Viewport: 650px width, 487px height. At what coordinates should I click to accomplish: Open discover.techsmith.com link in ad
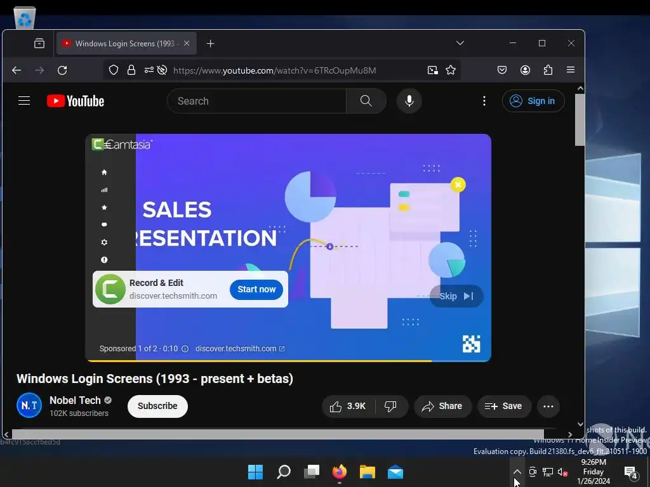pos(240,349)
